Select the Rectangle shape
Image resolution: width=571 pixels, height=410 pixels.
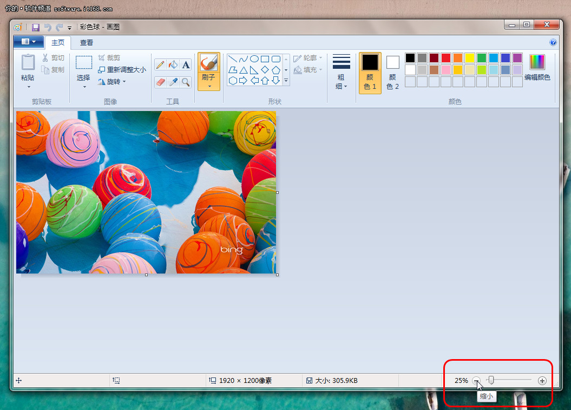265,59
